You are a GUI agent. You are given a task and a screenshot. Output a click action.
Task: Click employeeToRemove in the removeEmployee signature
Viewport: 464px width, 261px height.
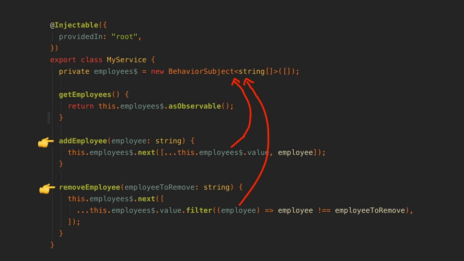coord(159,187)
